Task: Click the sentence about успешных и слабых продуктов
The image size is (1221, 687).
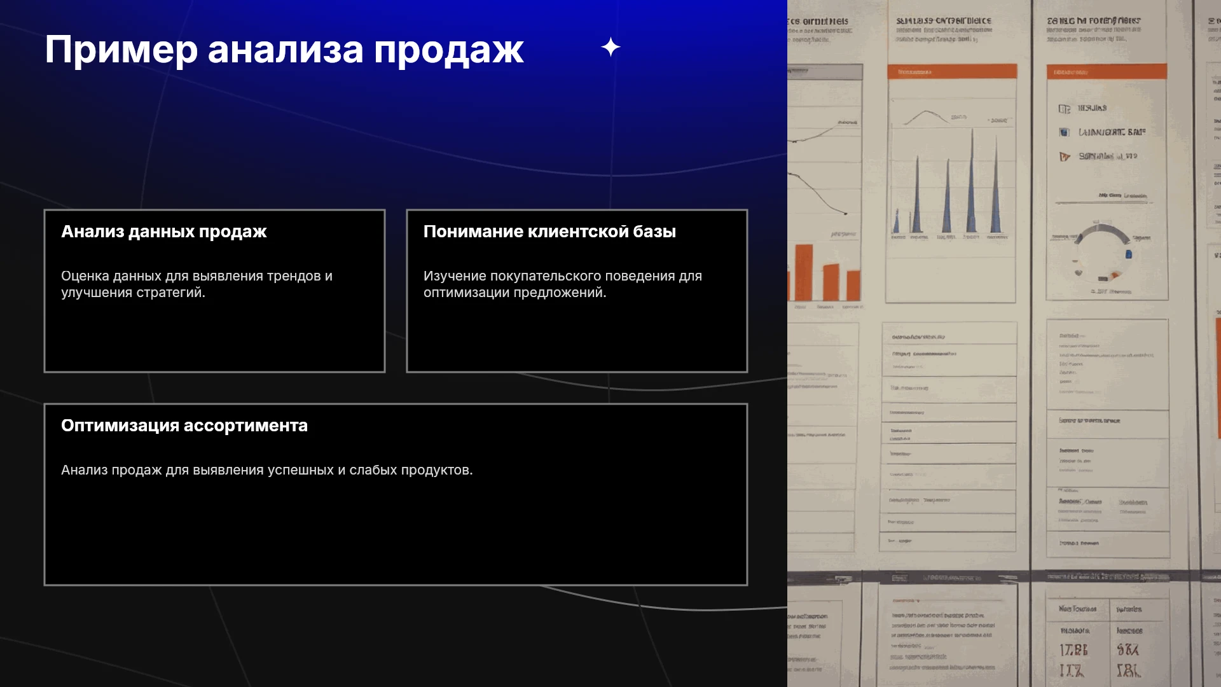Action: point(266,470)
